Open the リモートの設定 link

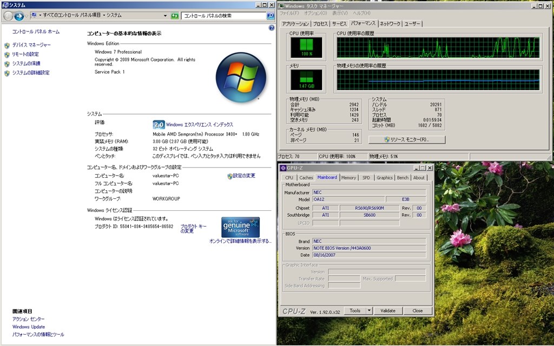25,55
